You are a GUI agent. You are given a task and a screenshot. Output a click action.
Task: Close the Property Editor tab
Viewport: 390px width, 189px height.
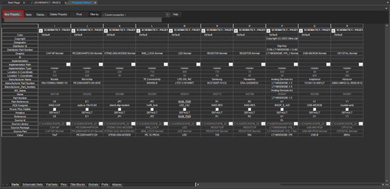pyautogui.click(x=95, y=3)
